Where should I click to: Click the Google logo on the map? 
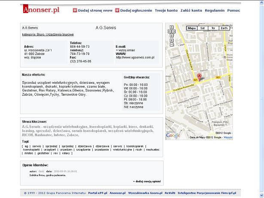click(x=173, y=135)
